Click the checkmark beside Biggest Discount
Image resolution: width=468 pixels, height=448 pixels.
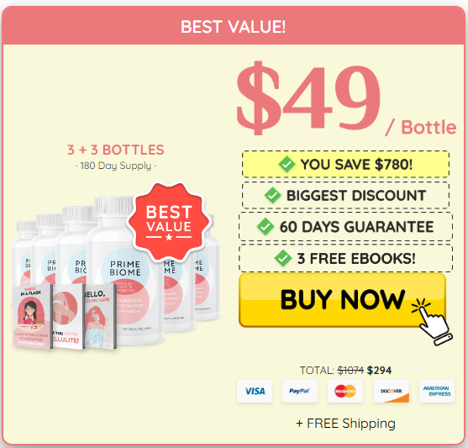[272, 195]
